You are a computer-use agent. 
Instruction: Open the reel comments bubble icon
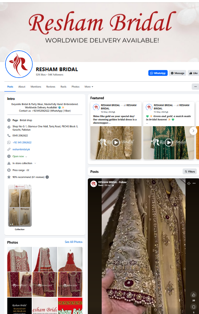[x=194, y=307]
